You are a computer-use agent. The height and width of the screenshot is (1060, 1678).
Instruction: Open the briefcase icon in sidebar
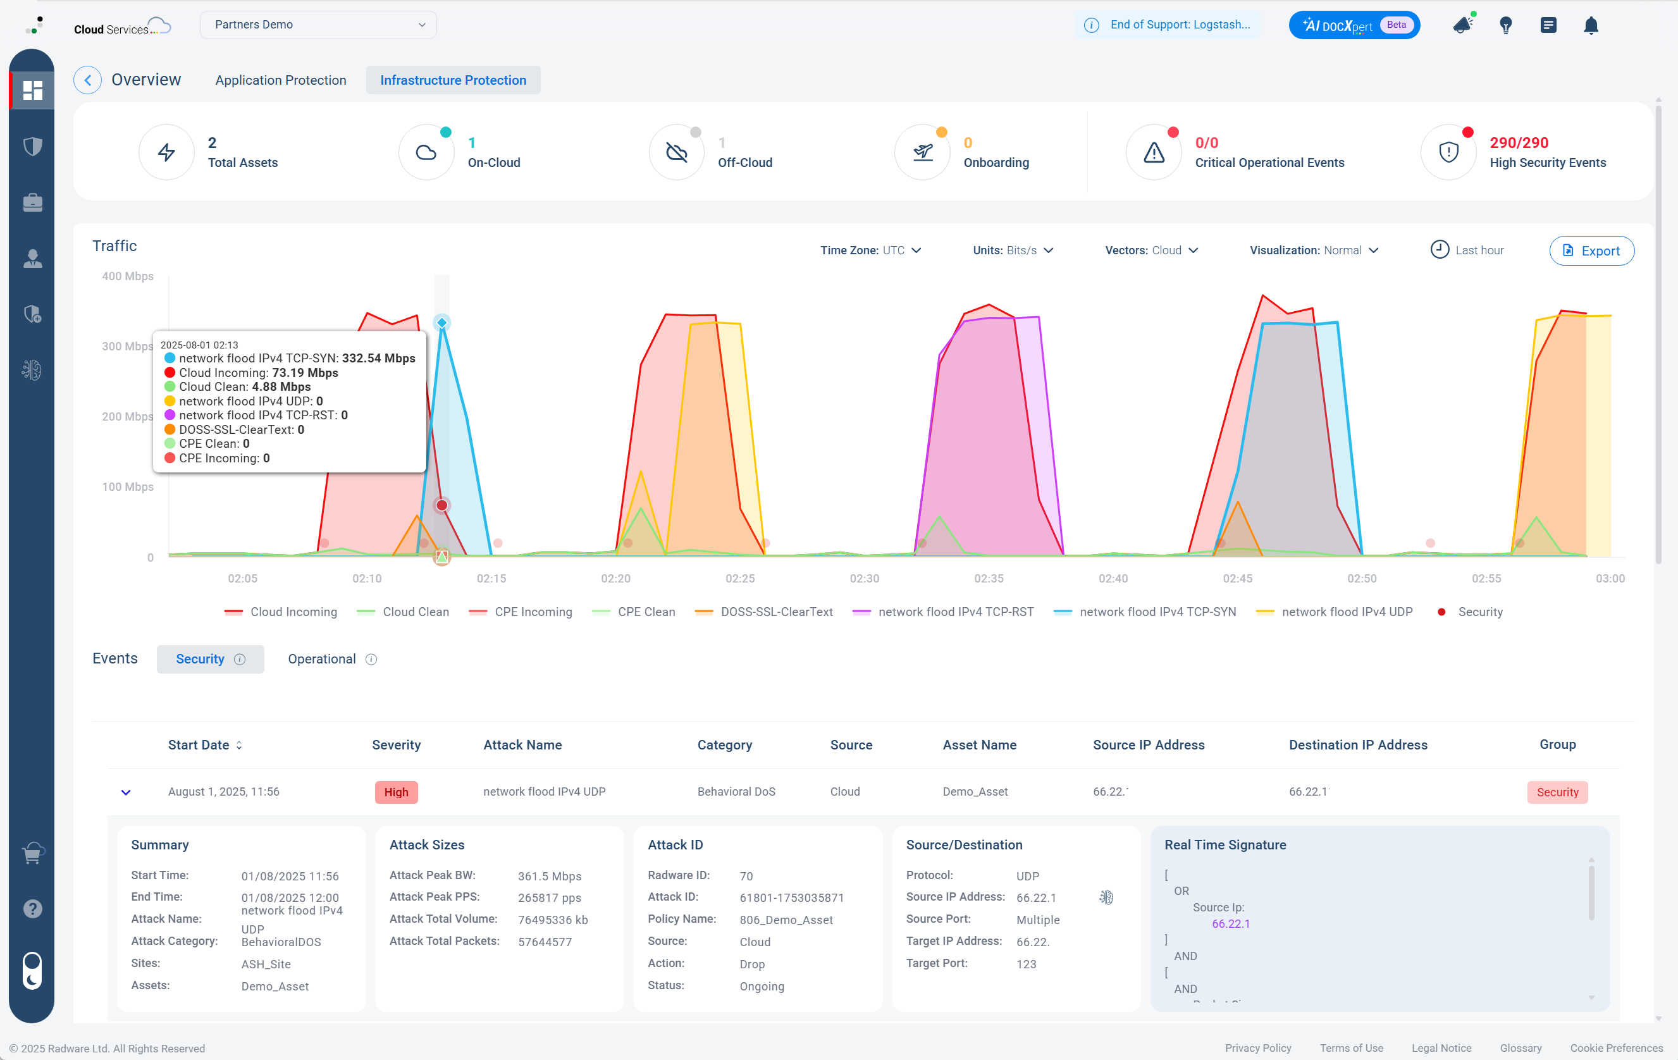(32, 203)
